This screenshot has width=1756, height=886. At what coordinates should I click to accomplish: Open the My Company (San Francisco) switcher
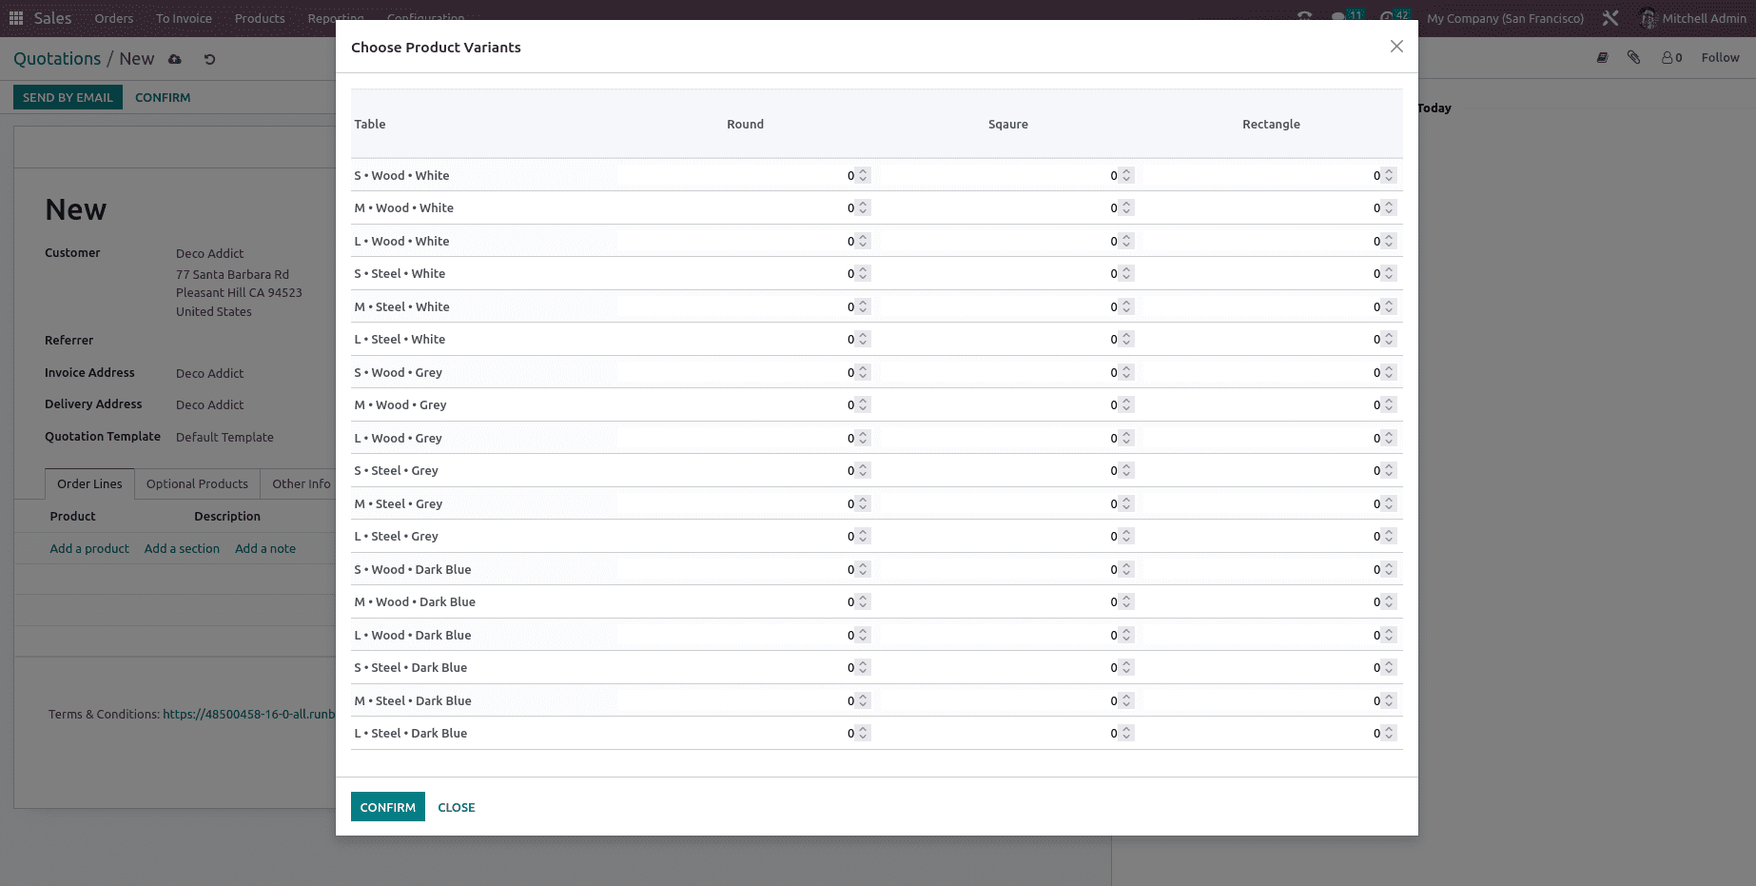[x=1505, y=18]
